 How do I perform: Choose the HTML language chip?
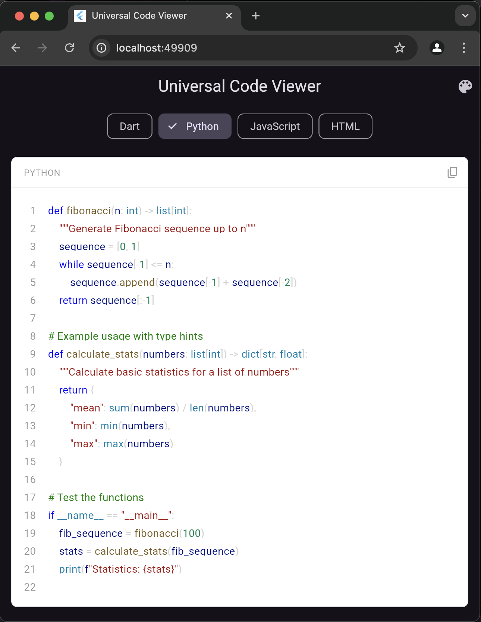pyautogui.click(x=345, y=126)
